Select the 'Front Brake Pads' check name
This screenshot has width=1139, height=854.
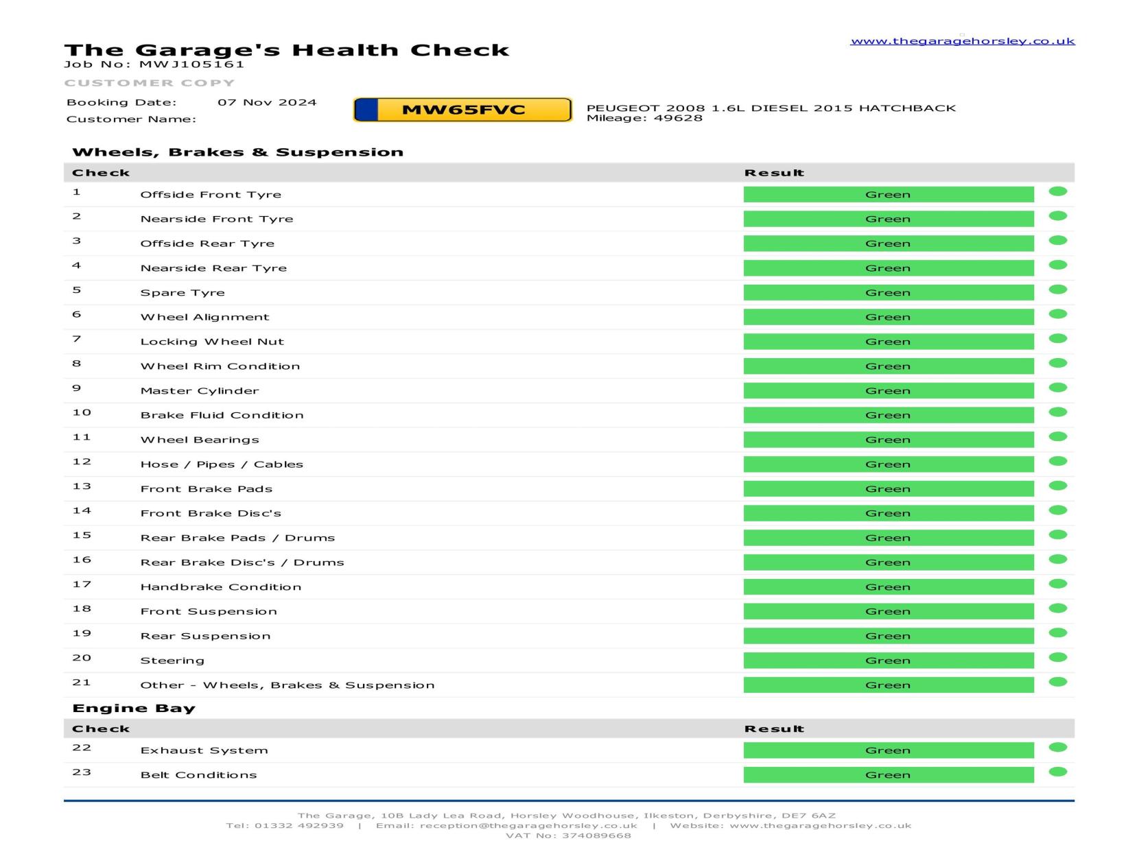coord(207,489)
